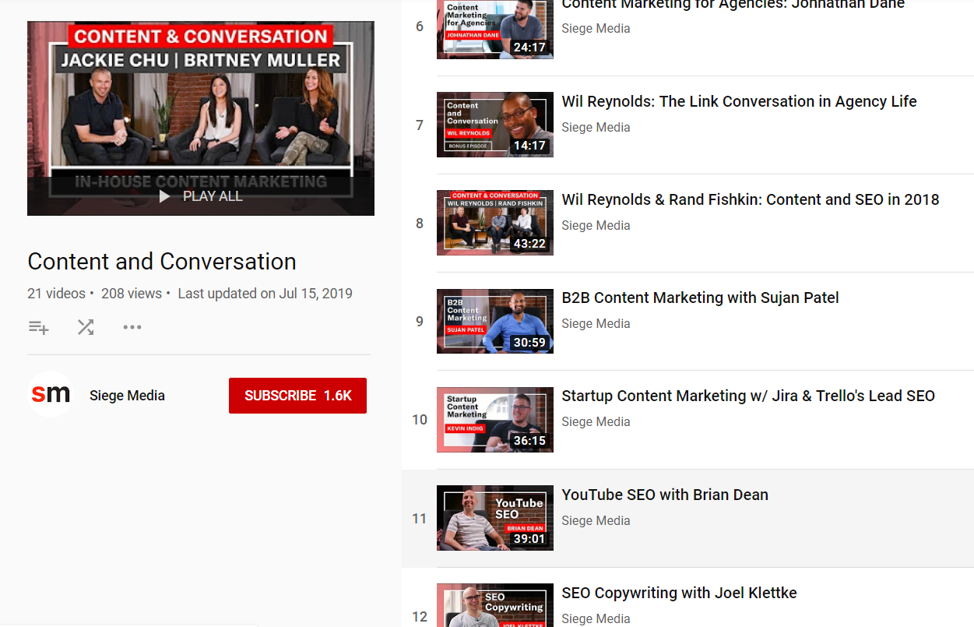Image resolution: width=974 pixels, height=627 pixels.
Task: Click the Johnathan Dane 24:17 video thumbnail
Action: [495, 29]
